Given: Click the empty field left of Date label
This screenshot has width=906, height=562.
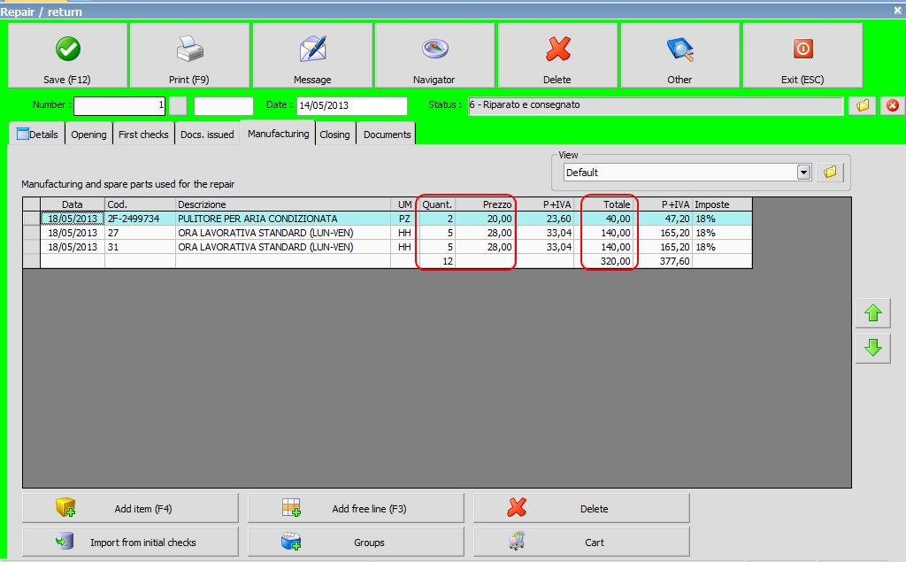Looking at the screenshot, I should point(224,106).
